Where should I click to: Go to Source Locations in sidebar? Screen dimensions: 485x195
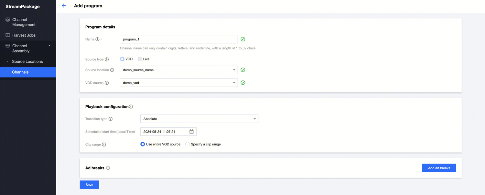[27, 61]
